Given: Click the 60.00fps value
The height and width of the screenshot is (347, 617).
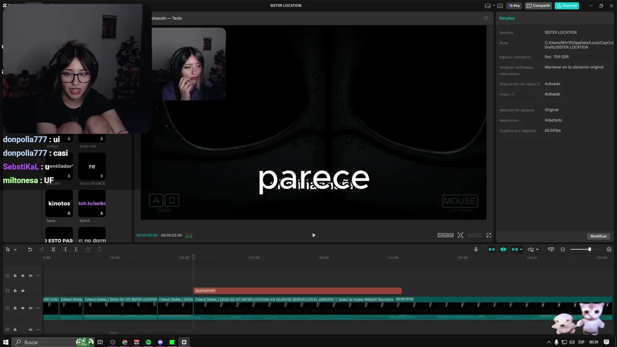Looking at the screenshot, I should click(x=552, y=131).
